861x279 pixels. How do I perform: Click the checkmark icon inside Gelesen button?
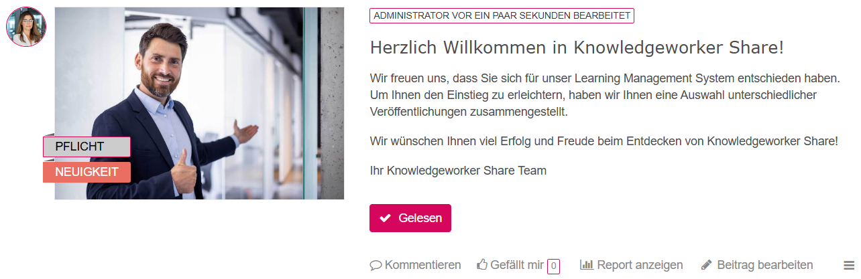click(x=385, y=218)
